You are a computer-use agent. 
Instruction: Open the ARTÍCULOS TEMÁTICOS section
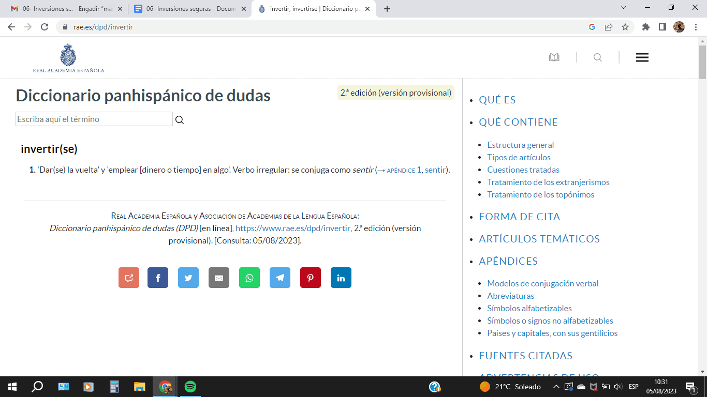click(539, 239)
